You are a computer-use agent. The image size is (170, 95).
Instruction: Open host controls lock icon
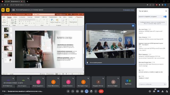[x=167, y=91]
